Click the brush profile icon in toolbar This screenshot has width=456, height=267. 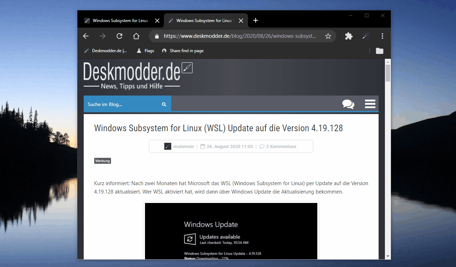(366, 36)
